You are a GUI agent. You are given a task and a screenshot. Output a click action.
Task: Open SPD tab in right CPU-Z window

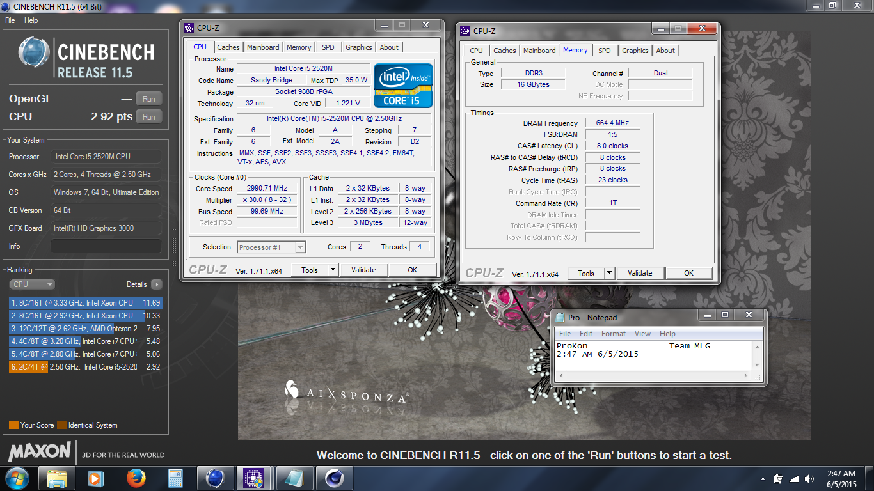click(x=605, y=51)
